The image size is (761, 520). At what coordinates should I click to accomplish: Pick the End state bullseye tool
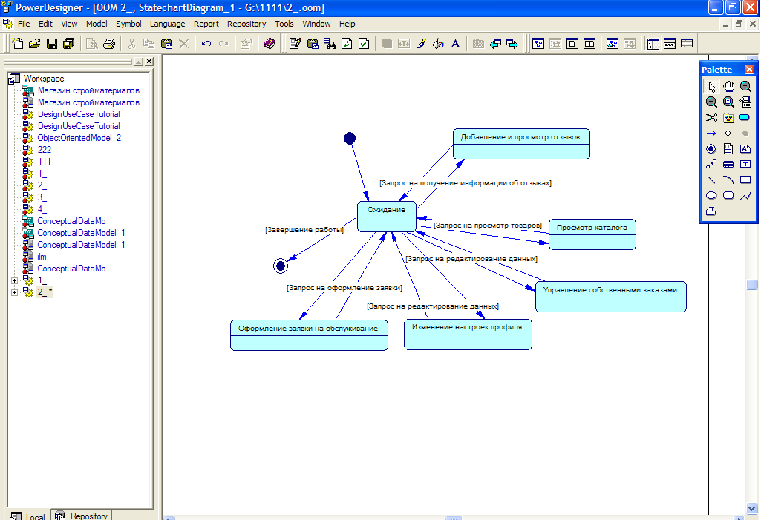[x=711, y=148]
